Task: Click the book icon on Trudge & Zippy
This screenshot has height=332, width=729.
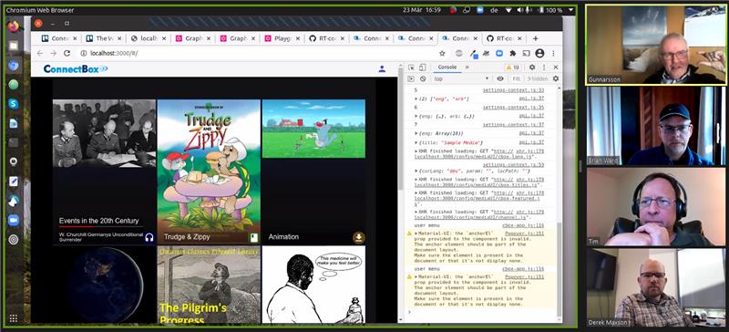Action: click(253, 237)
